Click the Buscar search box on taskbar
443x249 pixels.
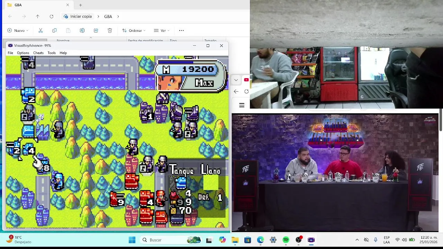[x=171, y=240]
